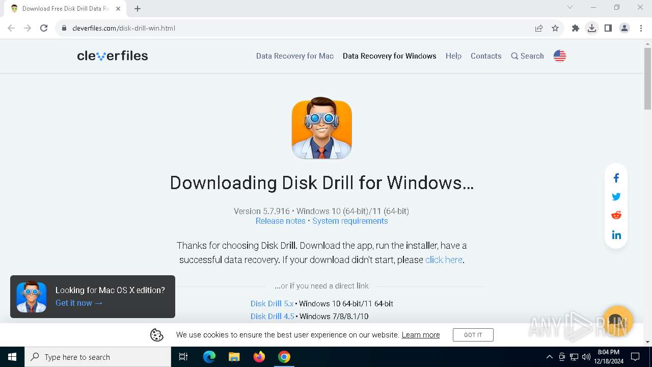The image size is (652, 367).
Task: Click the 'click here' download link
Action: tap(444, 259)
